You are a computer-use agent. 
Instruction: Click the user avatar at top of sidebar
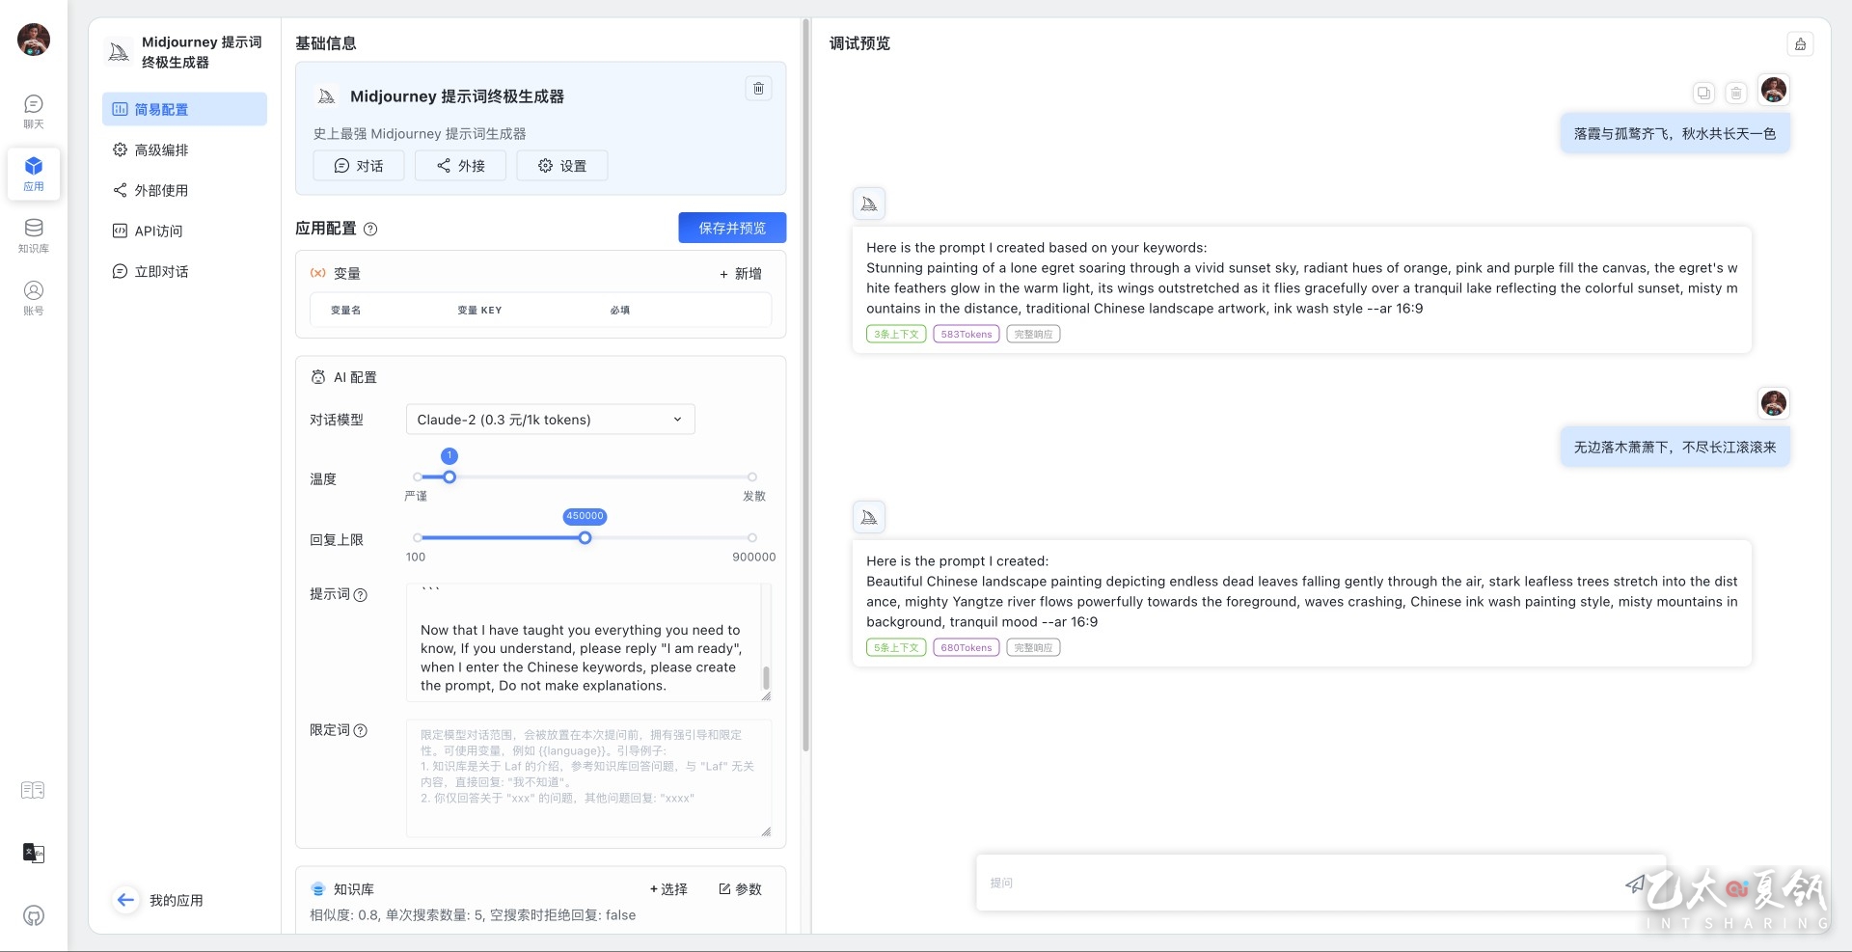[34, 40]
